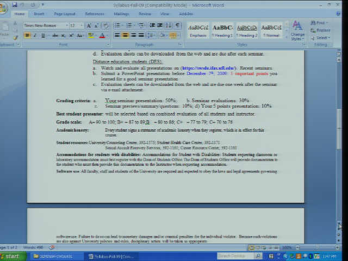This screenshot has width=348, height=261.
Task: Open the Change Styles dropdown
Action: point(297,31)
